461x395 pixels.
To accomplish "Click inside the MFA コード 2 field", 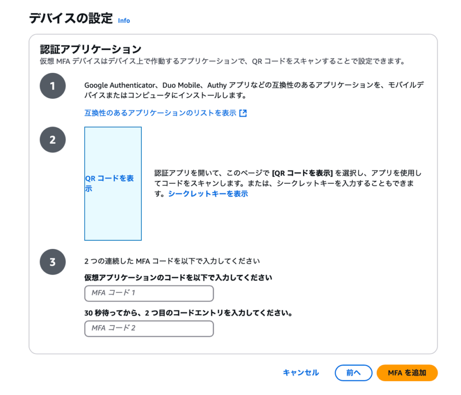I will click(149, 329).
